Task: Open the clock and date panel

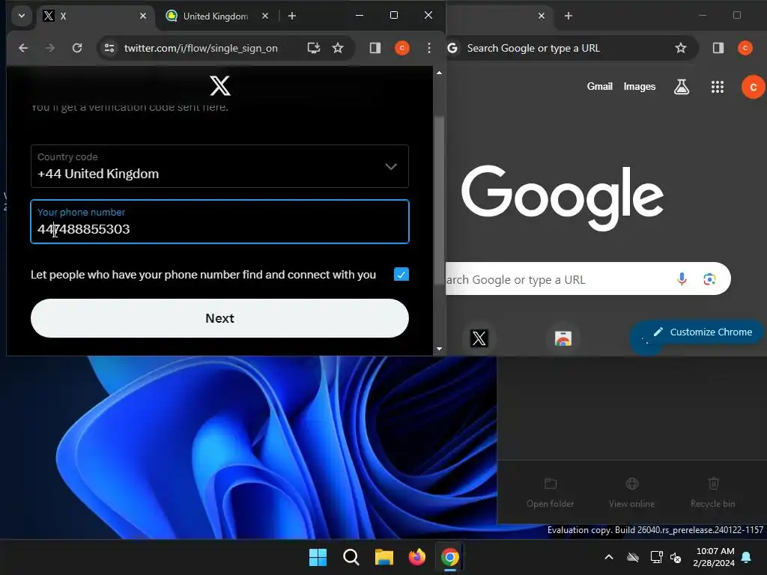Action: pyautogui.click(x=714, y=557)
